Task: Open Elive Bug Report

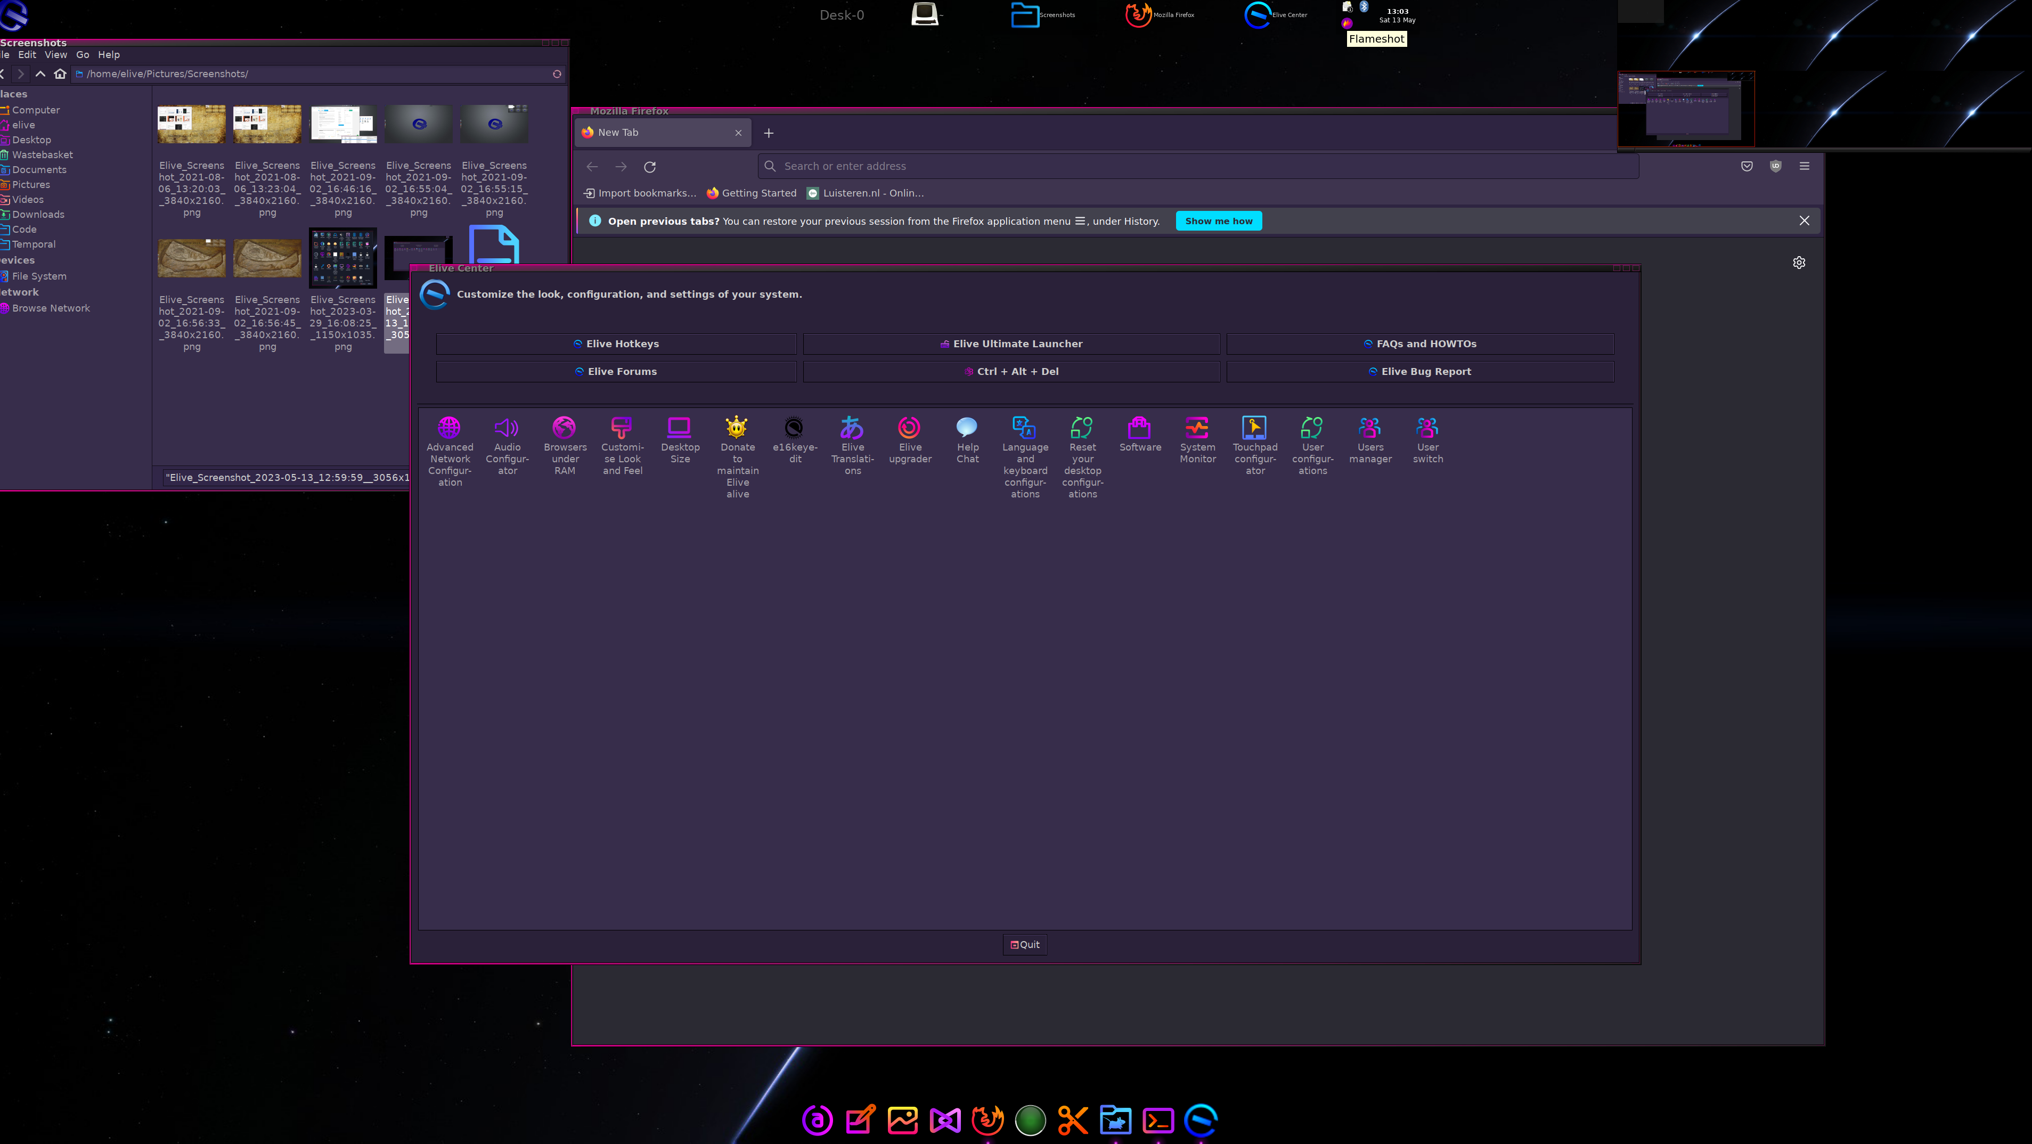Action: click(1420, 372)
